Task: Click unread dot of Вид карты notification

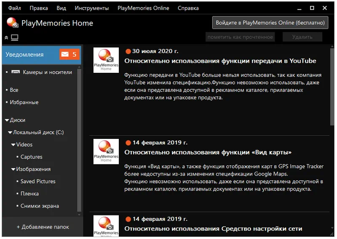Action: [x=128, y=143]
